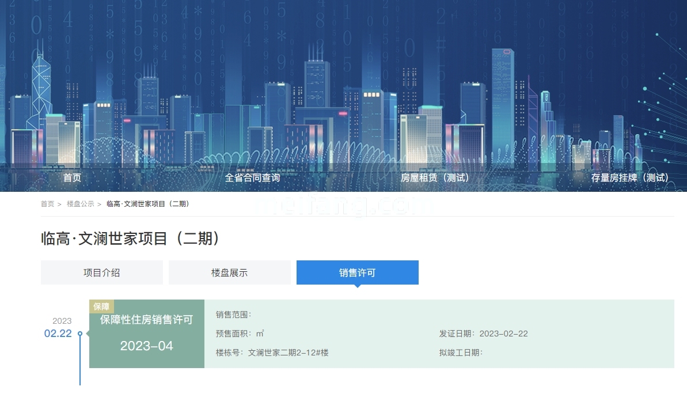
Task: Click the 02.22 date on the timeline
Action: (58, 334)
